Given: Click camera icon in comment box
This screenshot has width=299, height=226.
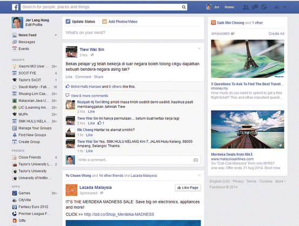Looking at the screenshot, I should tap(196, 160).
